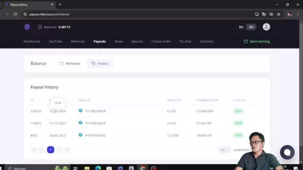Open the Withdraw tab
The width and height of the screenshot is (303, 170).
point(70,64)
